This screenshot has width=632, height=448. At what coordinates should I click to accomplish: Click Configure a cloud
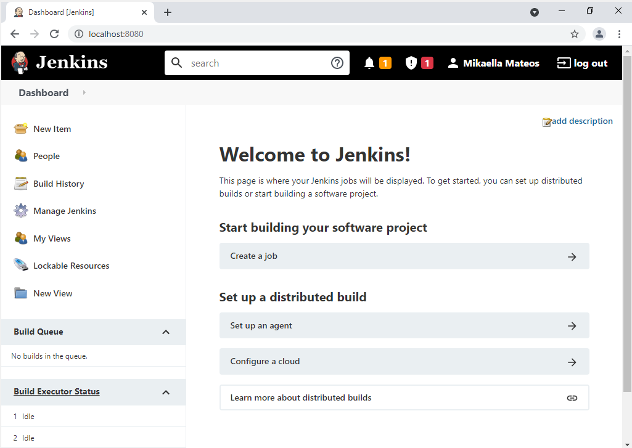click(x=404, y=361)
